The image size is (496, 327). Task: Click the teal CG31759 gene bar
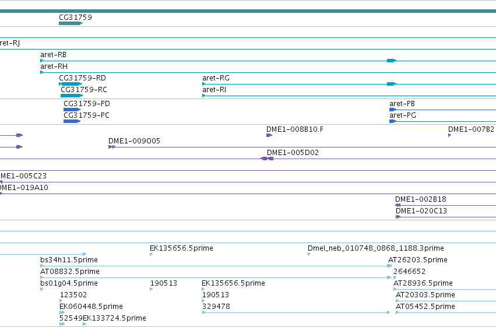point(71,23)
